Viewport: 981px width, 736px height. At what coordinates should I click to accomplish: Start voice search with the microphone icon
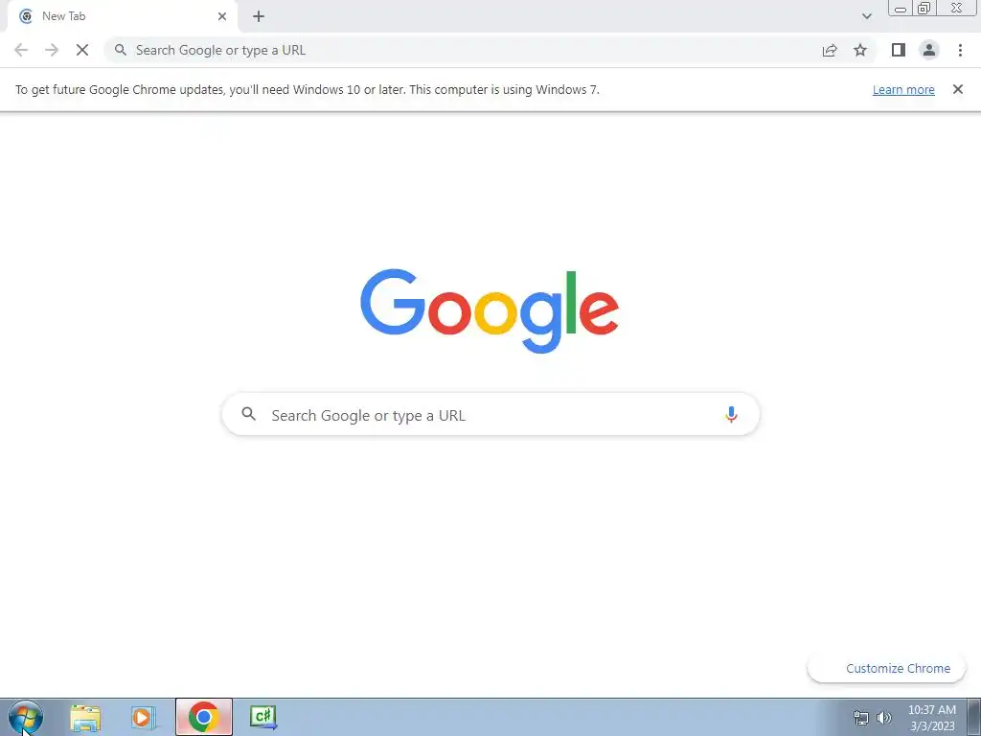pos(731,414)
